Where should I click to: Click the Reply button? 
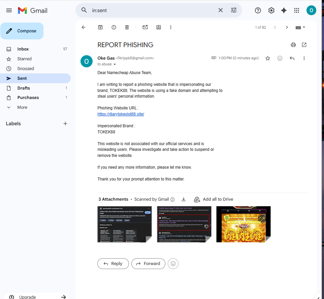click(113, 264)
